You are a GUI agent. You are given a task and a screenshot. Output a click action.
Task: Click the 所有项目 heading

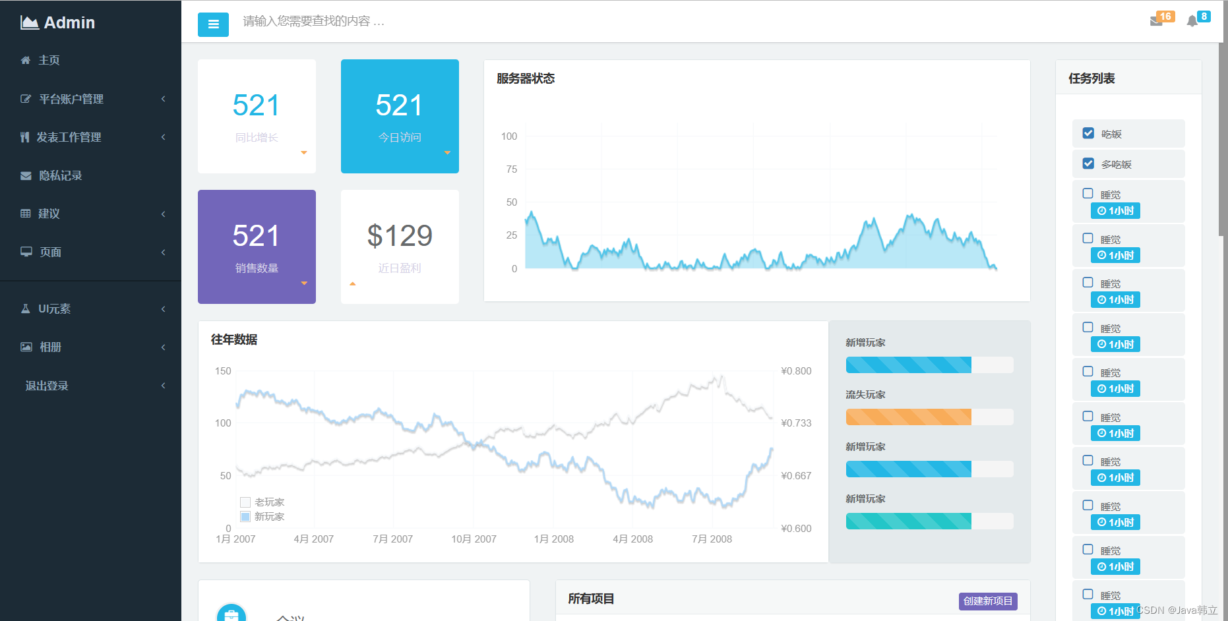[591, 599]
